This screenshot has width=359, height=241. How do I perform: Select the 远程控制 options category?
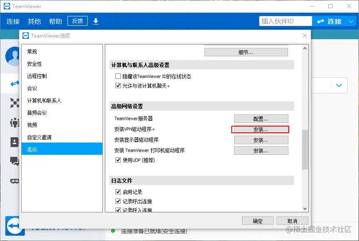pos(62,76)
